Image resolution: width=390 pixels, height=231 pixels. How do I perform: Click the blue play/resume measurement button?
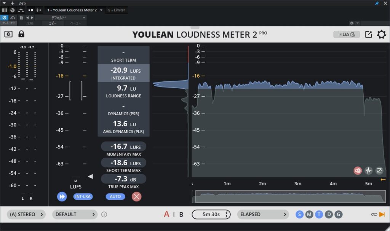(x=62, y=197)
